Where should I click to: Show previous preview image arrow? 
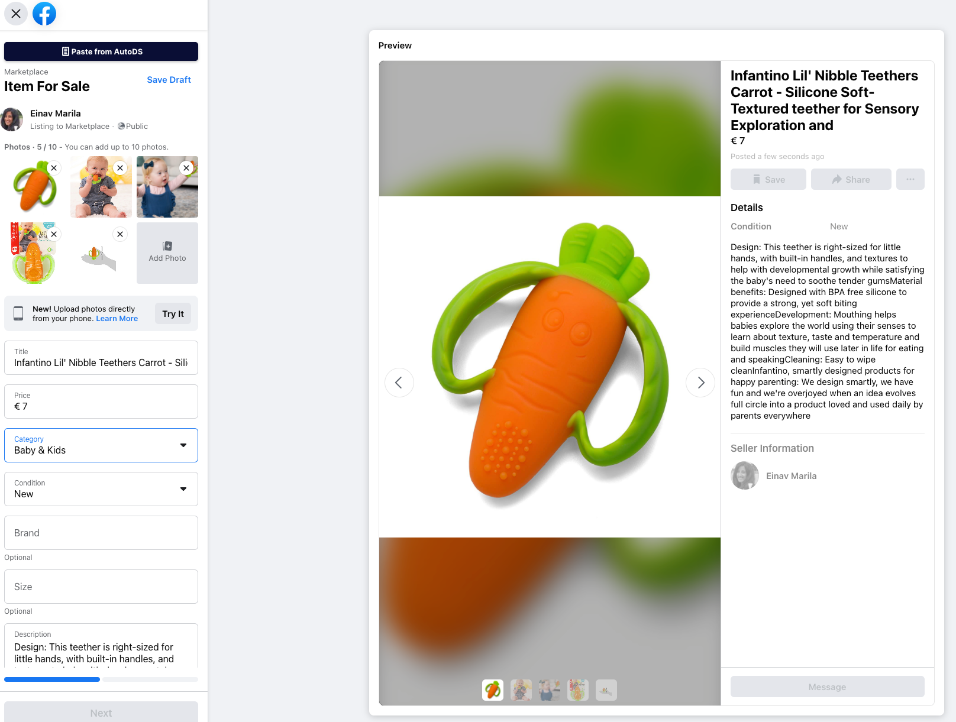pyautogui.click(x=399, y=383)
